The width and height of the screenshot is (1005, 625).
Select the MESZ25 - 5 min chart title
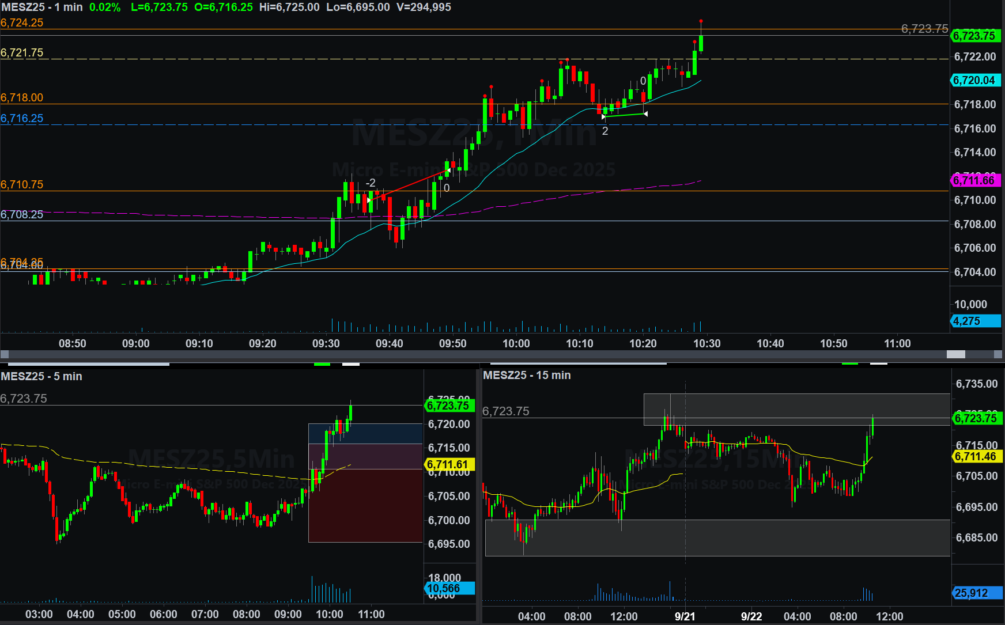point(41,376)
